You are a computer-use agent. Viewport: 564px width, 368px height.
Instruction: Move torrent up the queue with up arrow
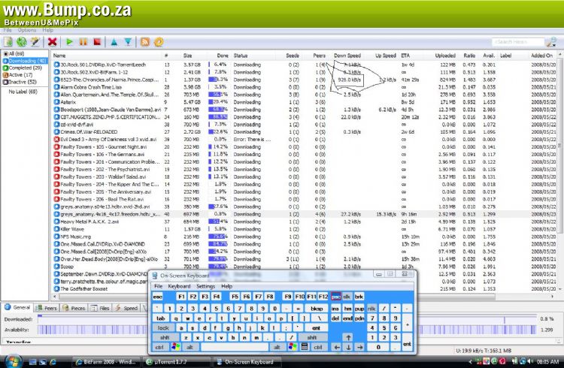pos(114,42)
